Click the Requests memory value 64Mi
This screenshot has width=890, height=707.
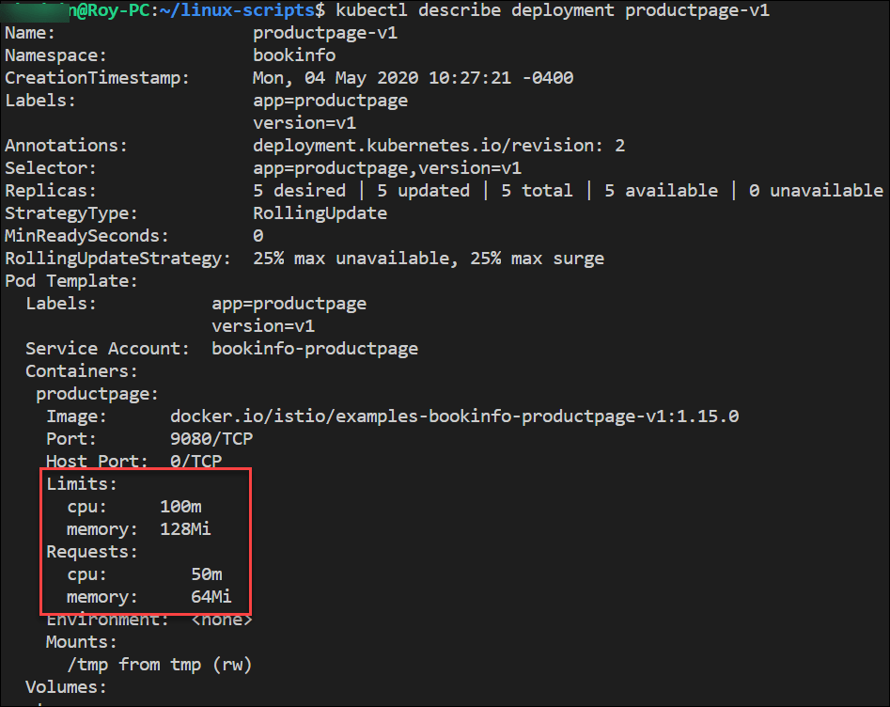(211, 597)
